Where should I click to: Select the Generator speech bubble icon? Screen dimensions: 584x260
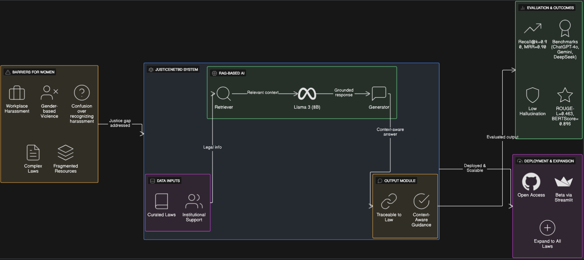click(379, 94)
